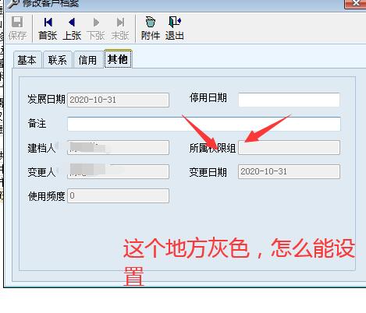Click the 发展日期 date field
This screenshot has width=366, height=313.
click(118, 100)
